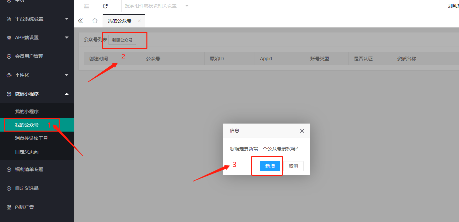The width and height of the screenshot is (459, 222).
Task: Click the double-left arrow tab scroll icon
Action: click(80, 21)
